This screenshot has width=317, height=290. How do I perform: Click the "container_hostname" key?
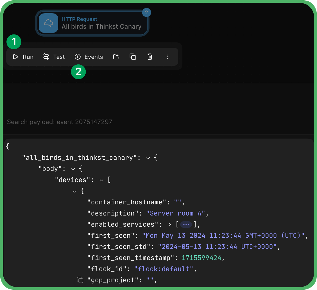[127, 202]
